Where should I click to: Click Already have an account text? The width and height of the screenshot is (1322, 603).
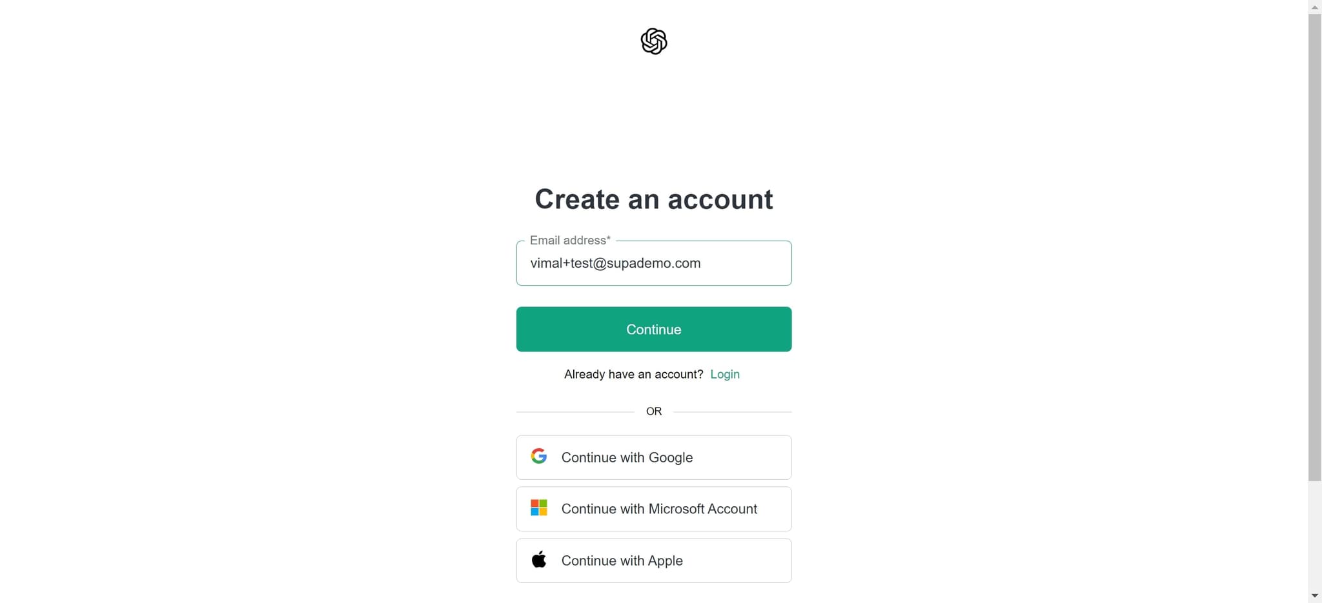coord(633,374)
